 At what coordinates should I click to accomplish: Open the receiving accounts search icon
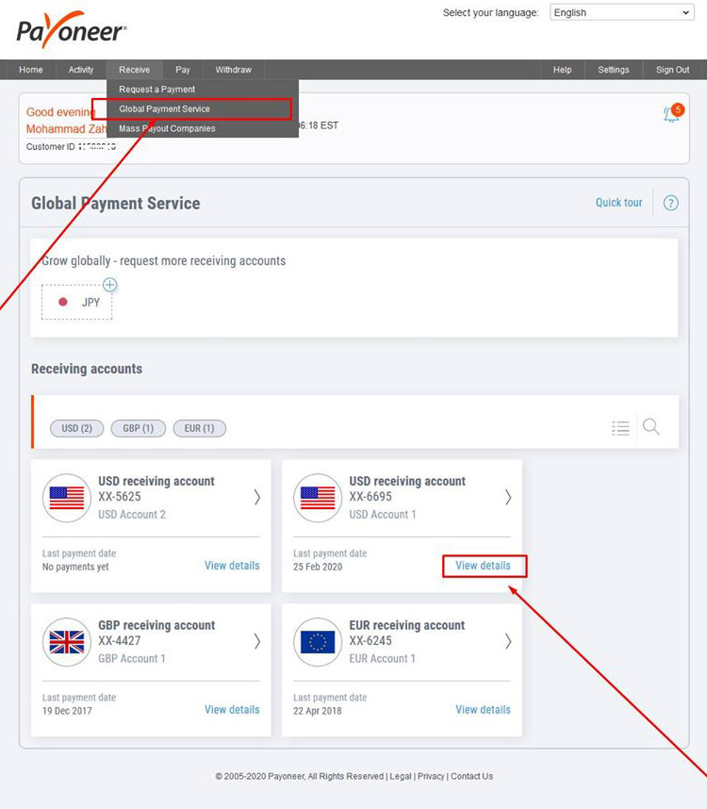[650, 427]
